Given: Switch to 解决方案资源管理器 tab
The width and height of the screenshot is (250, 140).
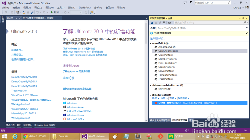Looking at the screenshot, I should pyautogui.click(x=160, y=120).
